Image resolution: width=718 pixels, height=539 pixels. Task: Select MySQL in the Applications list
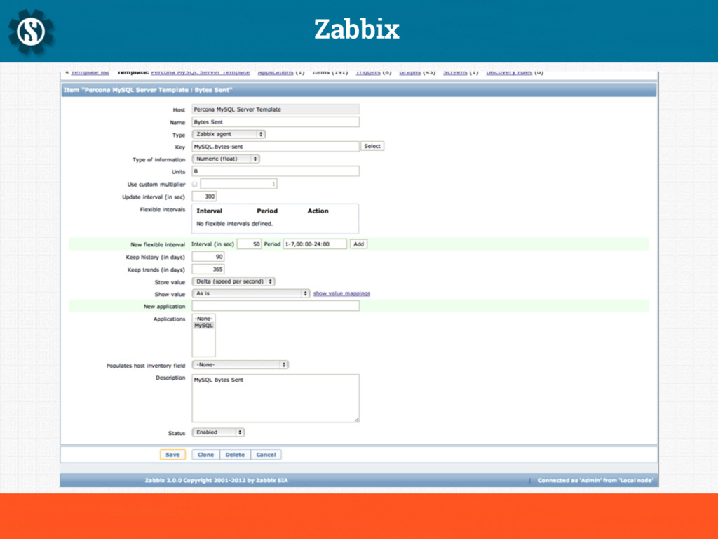coord(203,326)
